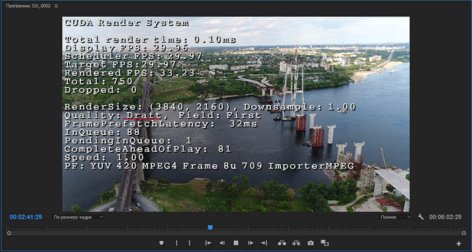The width and height of the screenshot is (472, 252).
Task: Open the 'Полное' playback resolution dropdown
Action: click(x=395, y=217)
